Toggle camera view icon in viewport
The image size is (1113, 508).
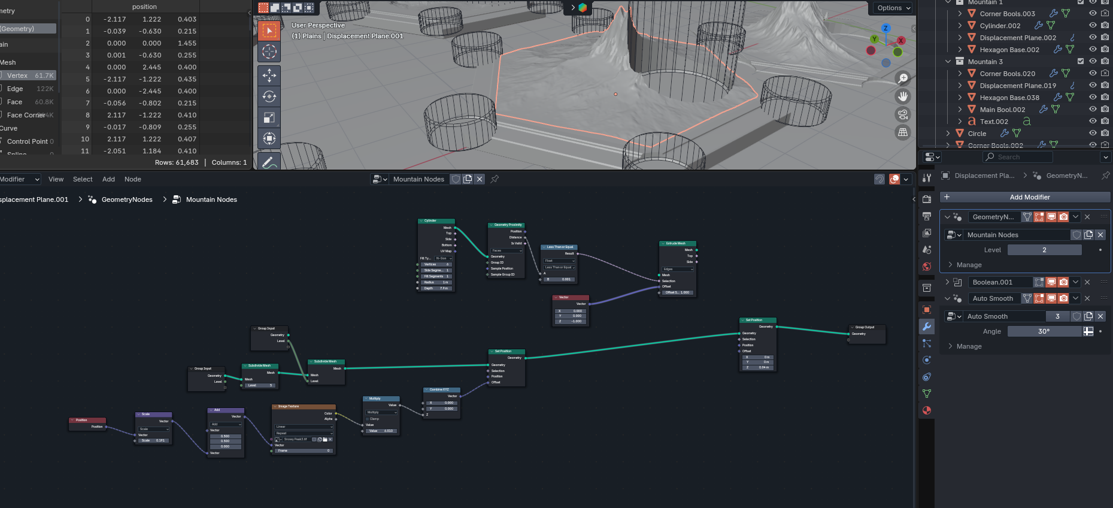903,114
